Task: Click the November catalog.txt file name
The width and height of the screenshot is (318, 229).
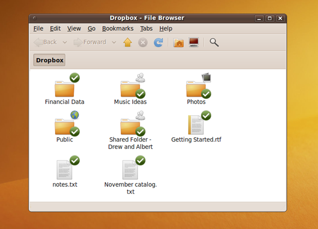Action: tap(130, 188)
